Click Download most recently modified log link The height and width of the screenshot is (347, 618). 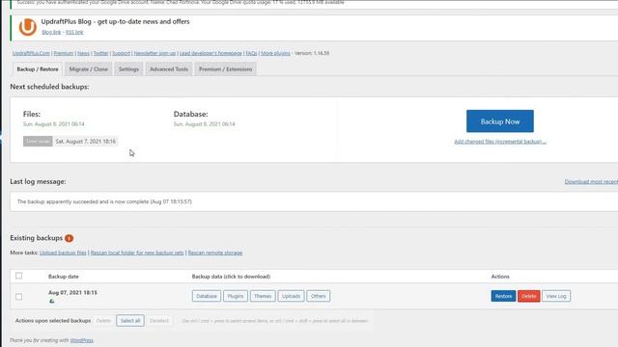coord(591,182)
